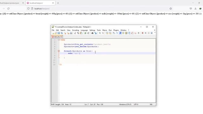Image resolution: width=203 pixels, height=114 pixels.
Task: Bookmark the page with the star icon
Action: pyautogui.click(x=171, y=9)
